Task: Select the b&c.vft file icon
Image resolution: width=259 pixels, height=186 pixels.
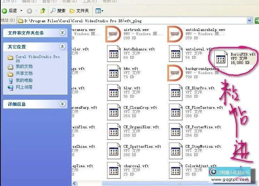Action: tap(114, 73)
